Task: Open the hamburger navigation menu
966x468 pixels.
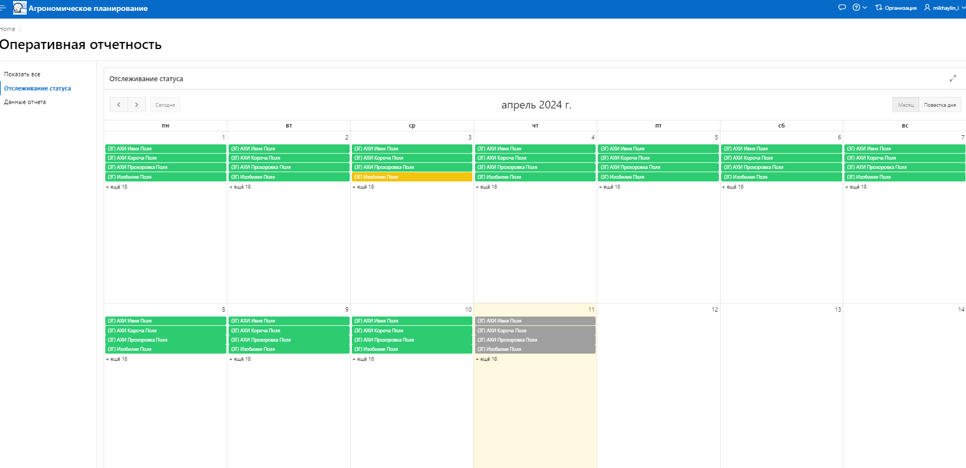Action: [3, 8]
